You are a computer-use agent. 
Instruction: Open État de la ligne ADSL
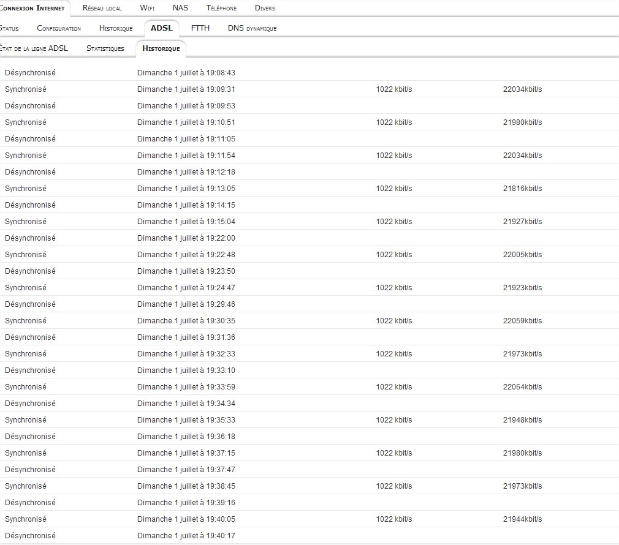point(34,48)
